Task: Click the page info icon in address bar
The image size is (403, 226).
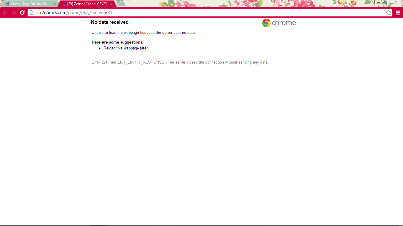Action: click(x=32, y=13)
